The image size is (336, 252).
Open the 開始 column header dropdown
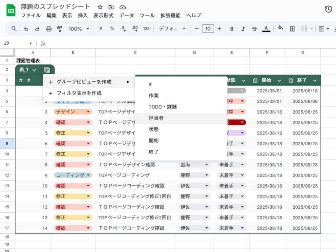pos(279,81)
